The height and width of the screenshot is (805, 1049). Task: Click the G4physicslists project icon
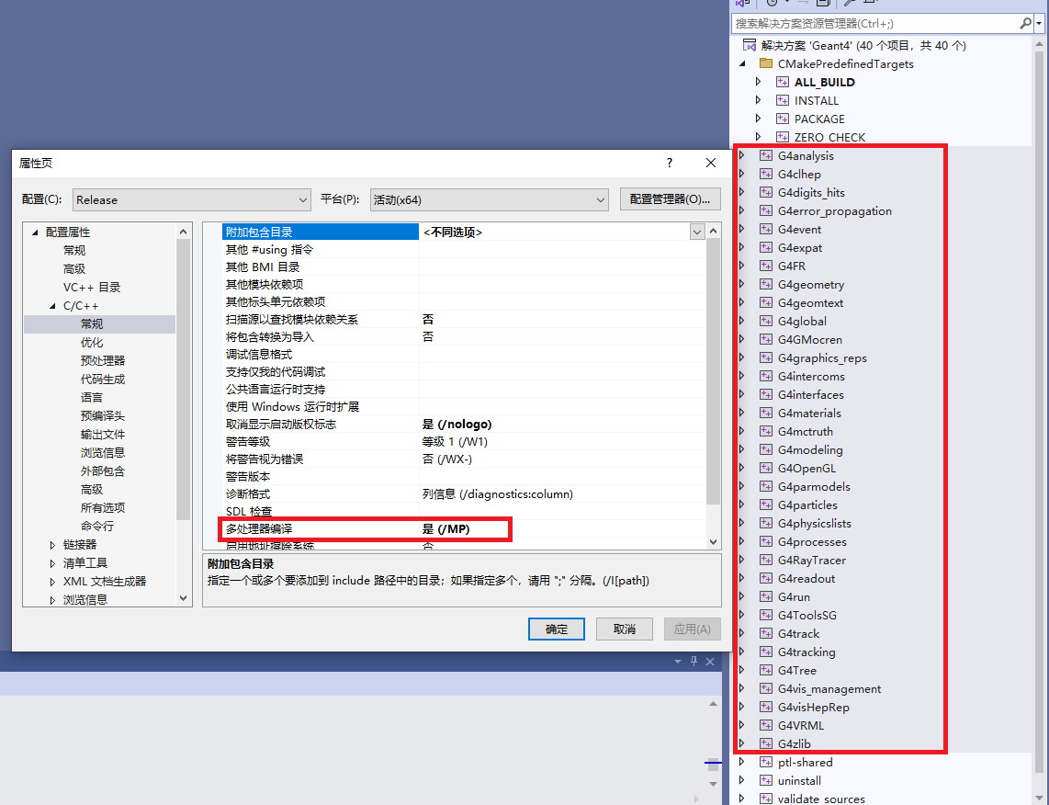[x=766, y=523]
